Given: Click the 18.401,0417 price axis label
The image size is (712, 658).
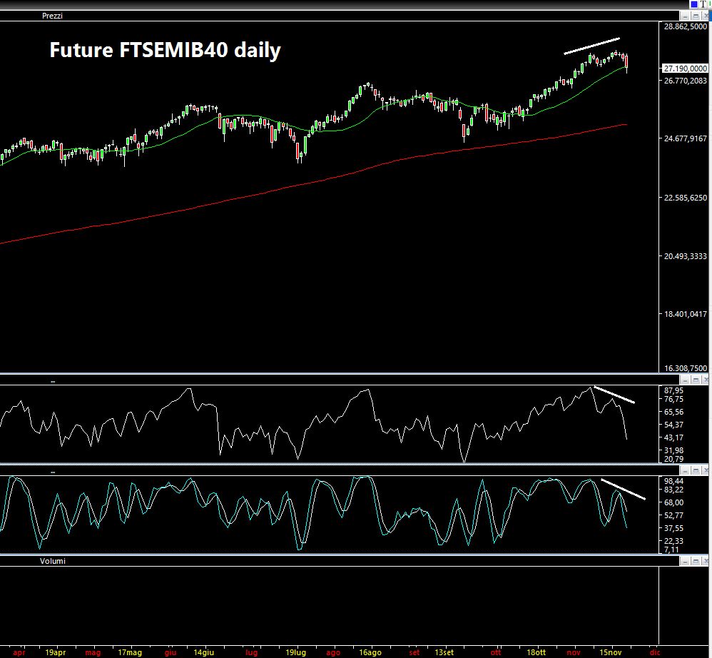Looking at the screenshot, I should tap(685, 314).
